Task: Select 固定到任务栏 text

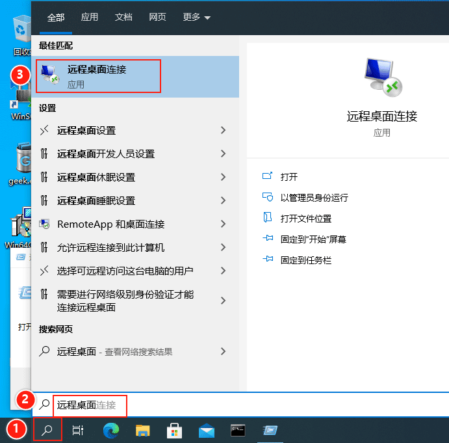Action: (x=306, y=260)
